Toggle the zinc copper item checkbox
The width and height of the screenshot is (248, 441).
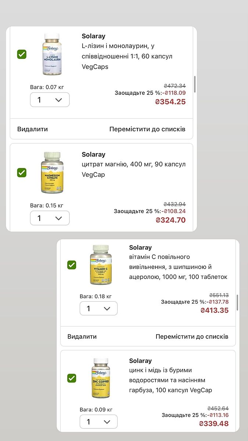(x=72, y=378)
